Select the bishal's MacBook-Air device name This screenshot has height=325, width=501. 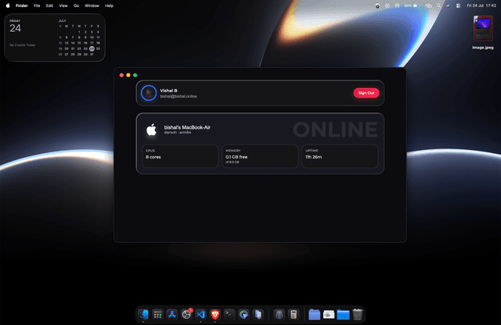click(187, 127)
